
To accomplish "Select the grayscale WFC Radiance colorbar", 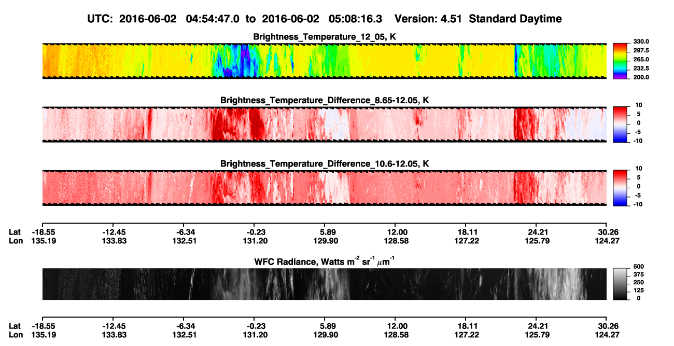I will (620, 284).
